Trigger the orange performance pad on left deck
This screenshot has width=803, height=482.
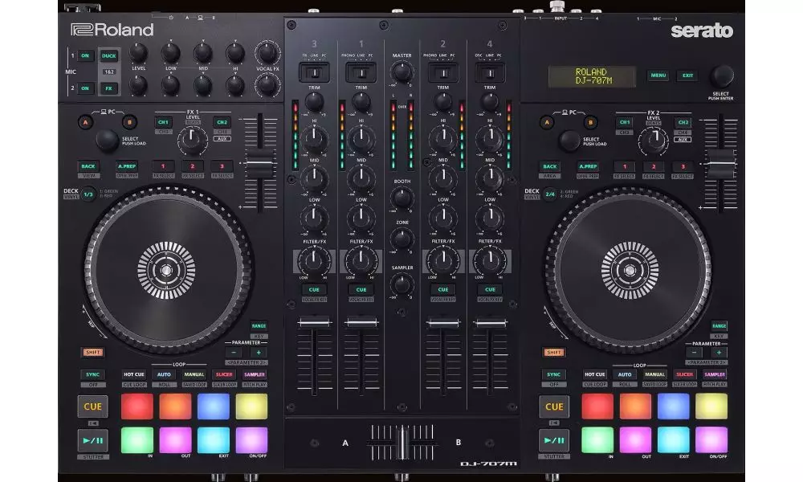(x=175, y=406)
